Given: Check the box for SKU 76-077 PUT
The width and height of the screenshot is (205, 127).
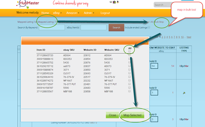Looking at the screenshot, I should (129, 84).
